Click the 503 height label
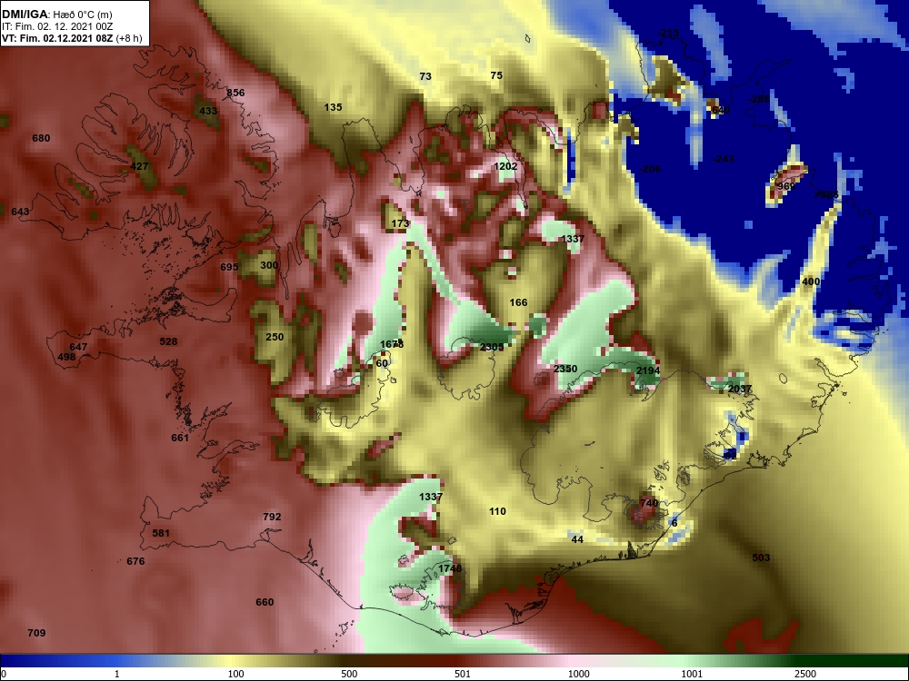 (761, 558)
